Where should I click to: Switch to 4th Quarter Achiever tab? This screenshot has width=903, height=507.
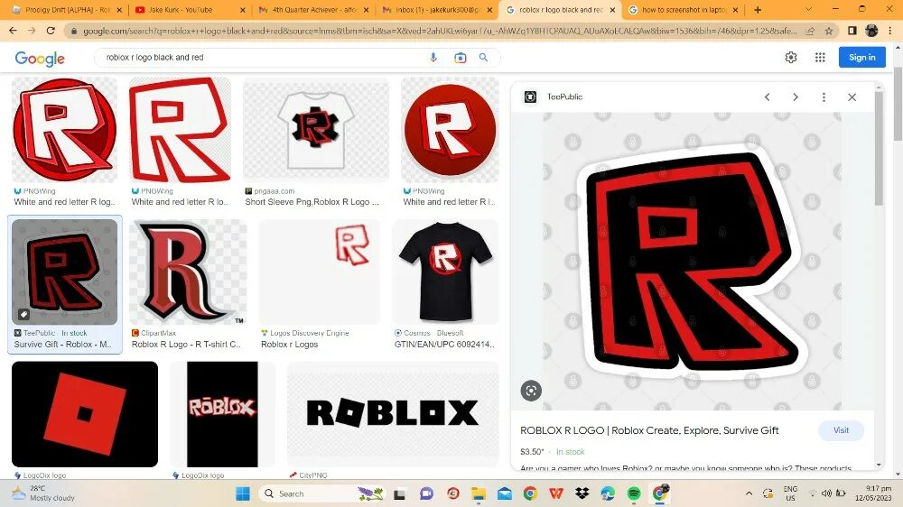312,10
